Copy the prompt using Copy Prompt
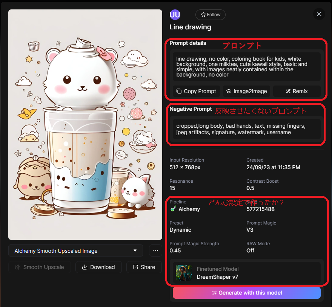 196,91
